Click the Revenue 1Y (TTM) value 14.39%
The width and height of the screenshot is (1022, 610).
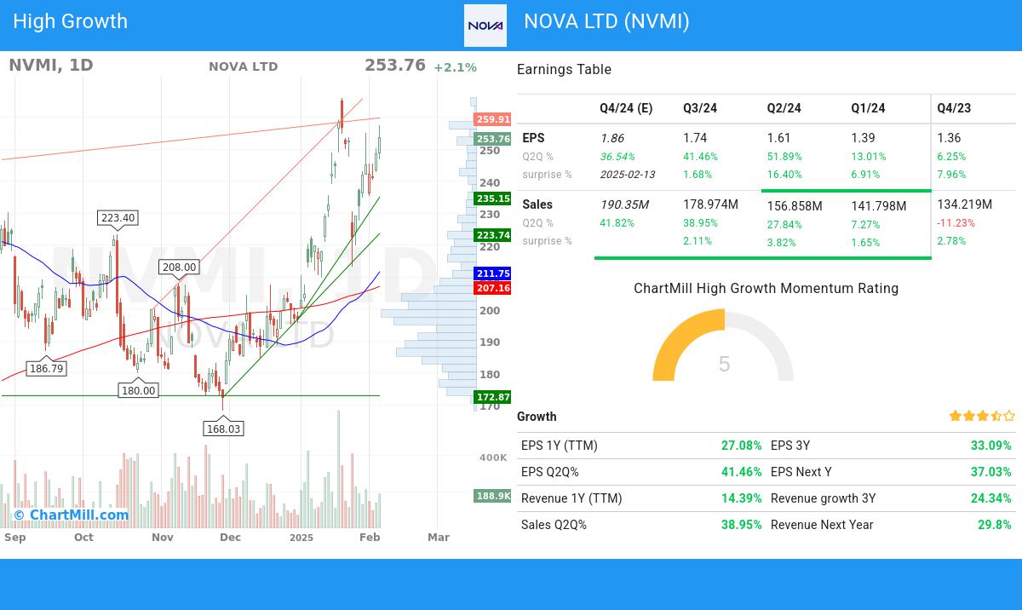click(x=741, y=498)
